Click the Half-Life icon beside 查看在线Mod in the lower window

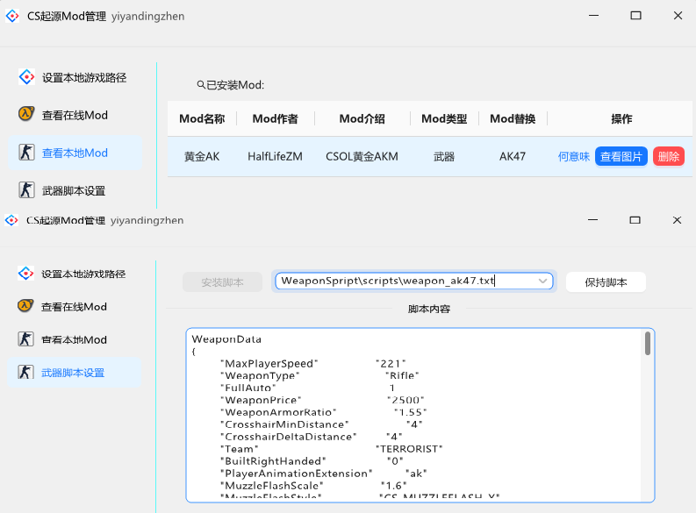(25, 306)
